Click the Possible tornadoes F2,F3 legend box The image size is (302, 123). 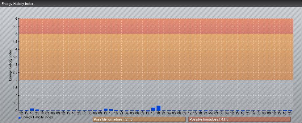[139, 119]
